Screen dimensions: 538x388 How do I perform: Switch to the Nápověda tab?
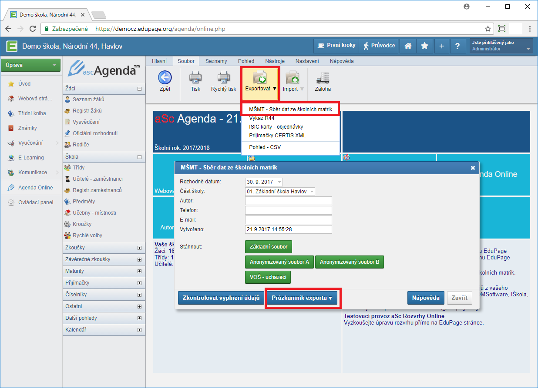coord(342,61)
